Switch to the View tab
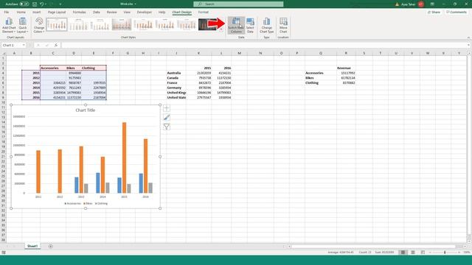The width and height of the screenshot is (472, 265). tap(127, 12)
